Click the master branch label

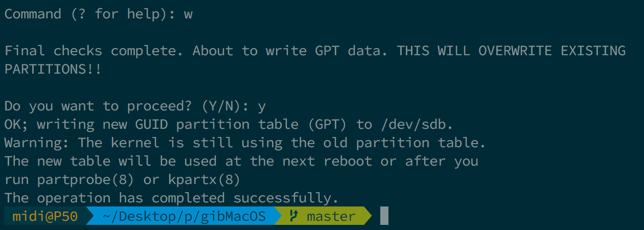click(331, 216)
